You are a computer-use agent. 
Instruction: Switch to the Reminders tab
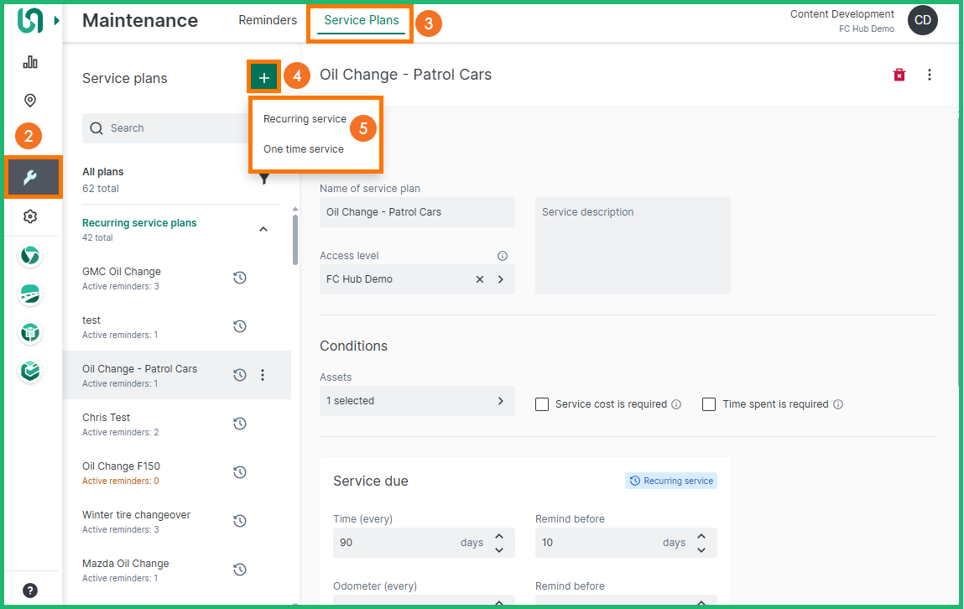point(268,20)
